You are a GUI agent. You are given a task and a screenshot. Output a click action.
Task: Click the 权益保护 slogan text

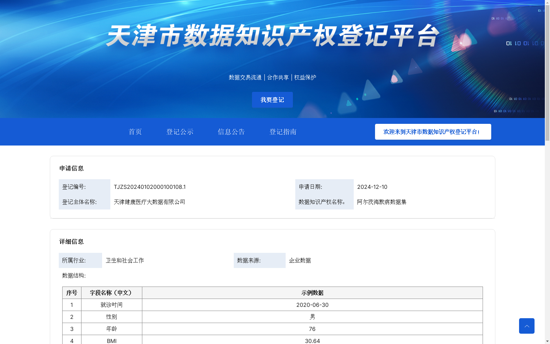[305, 77]
